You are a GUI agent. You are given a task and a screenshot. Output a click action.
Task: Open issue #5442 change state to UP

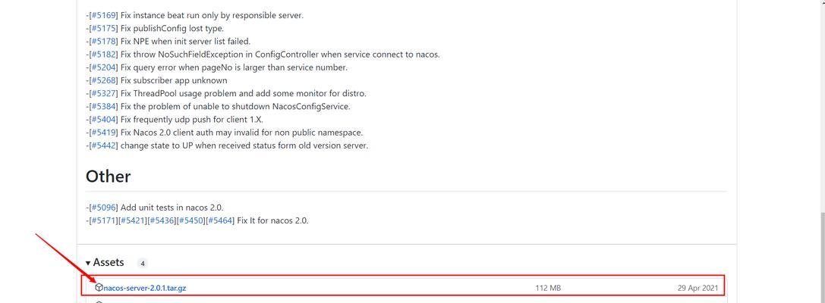(103, 146)
